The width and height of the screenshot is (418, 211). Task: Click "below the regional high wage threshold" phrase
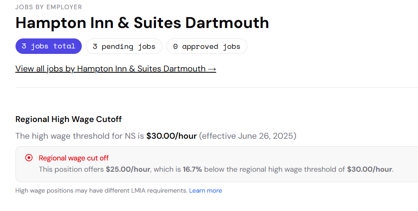[274, 169]
